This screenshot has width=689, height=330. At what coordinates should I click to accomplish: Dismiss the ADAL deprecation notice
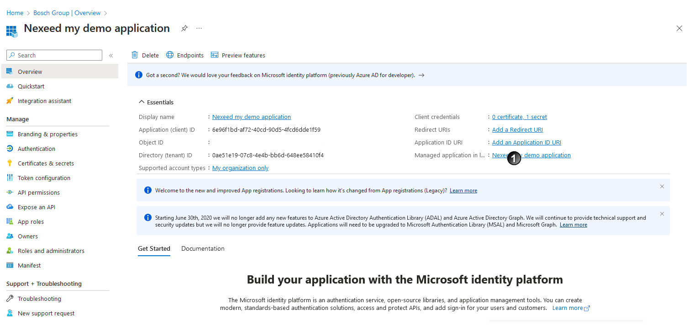coord(662,214)
